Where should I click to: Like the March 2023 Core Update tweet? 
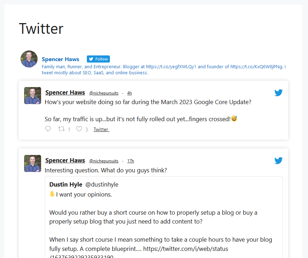(79, 129)
